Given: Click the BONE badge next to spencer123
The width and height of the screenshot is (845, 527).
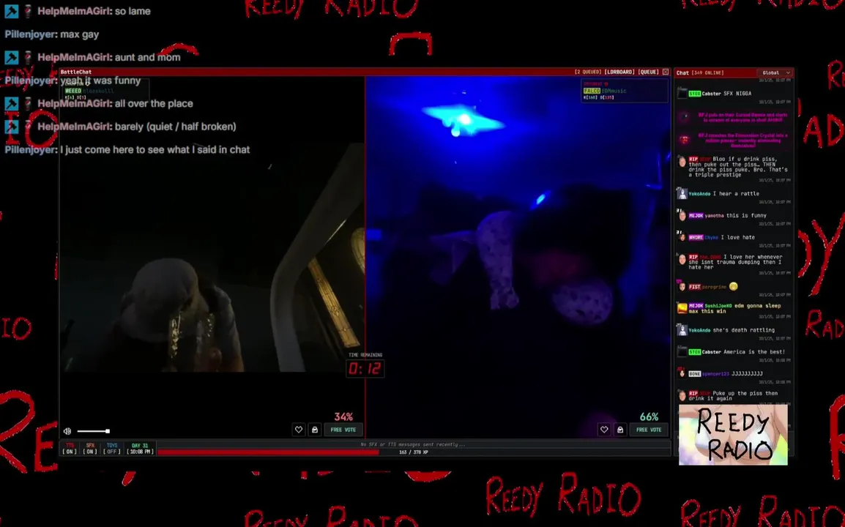Looking at the screenshot, I should coord(695,373).
